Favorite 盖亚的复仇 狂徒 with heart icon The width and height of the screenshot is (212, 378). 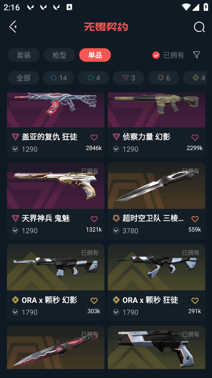[x=94, y=138]
